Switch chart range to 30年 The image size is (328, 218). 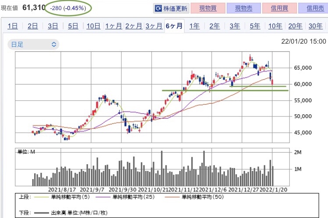pos(315,26)
